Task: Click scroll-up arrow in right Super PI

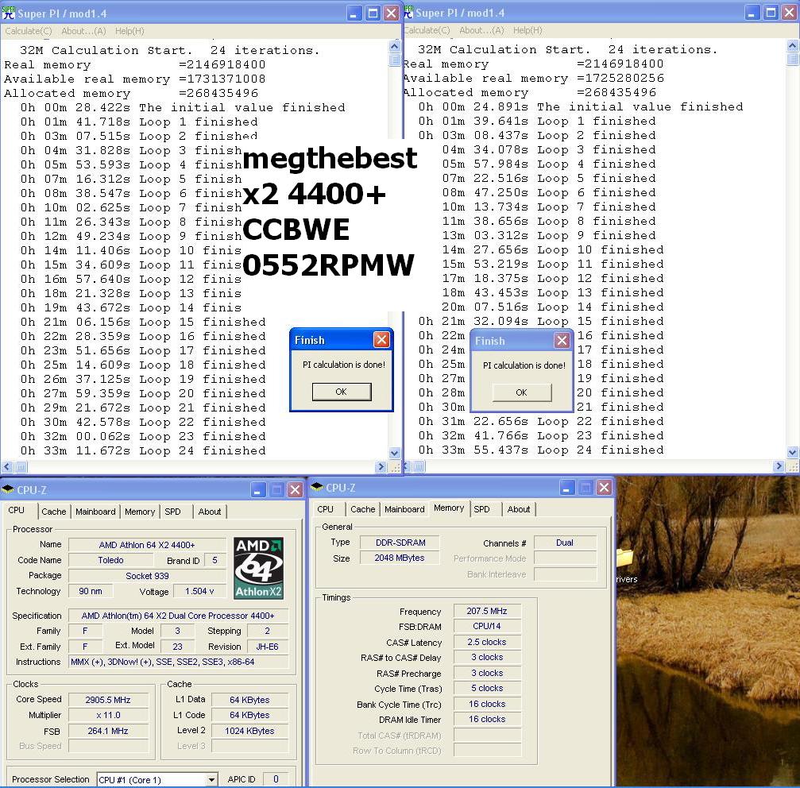Action: click(792, 46)
